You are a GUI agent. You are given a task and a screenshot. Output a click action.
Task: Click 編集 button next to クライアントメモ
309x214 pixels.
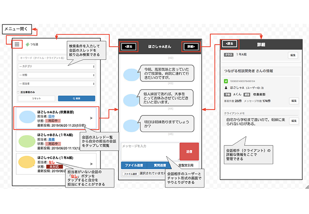(294, 121)
